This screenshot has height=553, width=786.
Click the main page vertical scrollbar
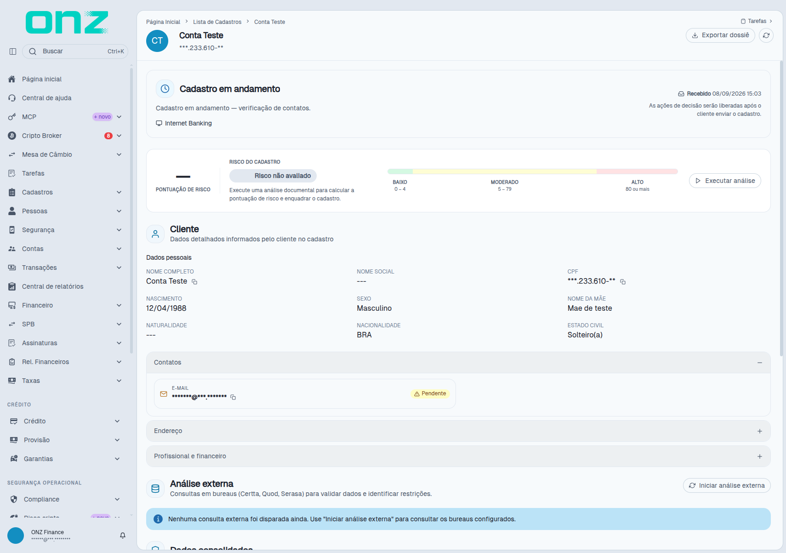tap(781, 208)
